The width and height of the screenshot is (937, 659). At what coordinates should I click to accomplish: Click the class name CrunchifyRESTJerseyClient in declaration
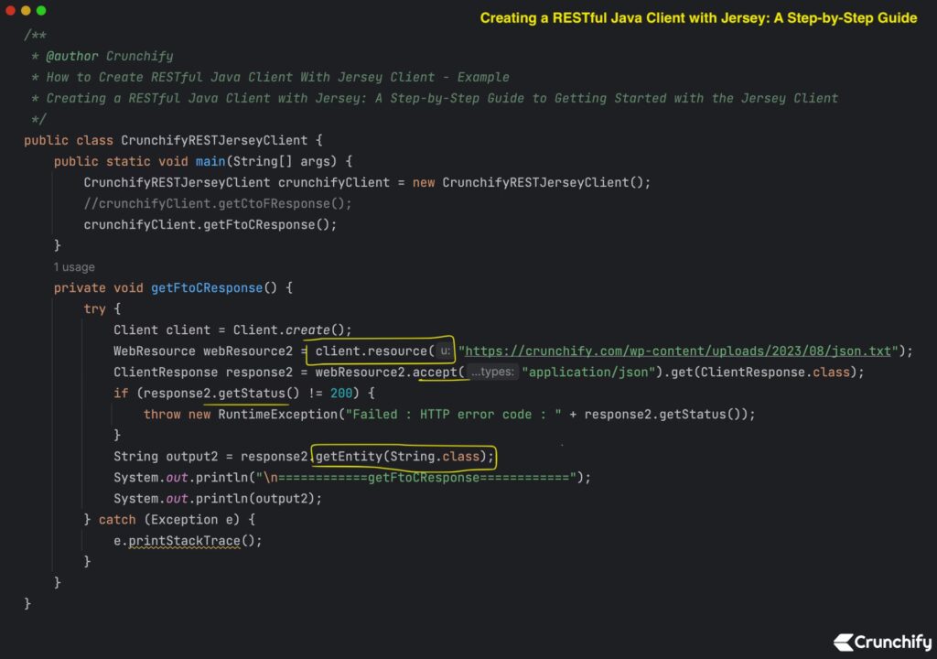click(221, 140)
